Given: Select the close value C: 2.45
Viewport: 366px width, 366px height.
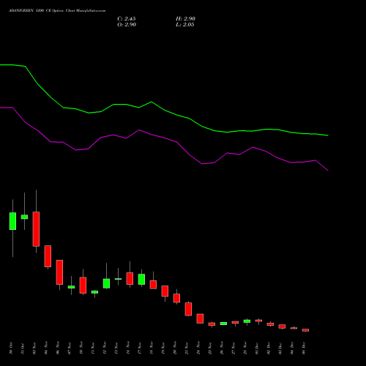Looking at the screenshot, I should [x=127, y=19].
